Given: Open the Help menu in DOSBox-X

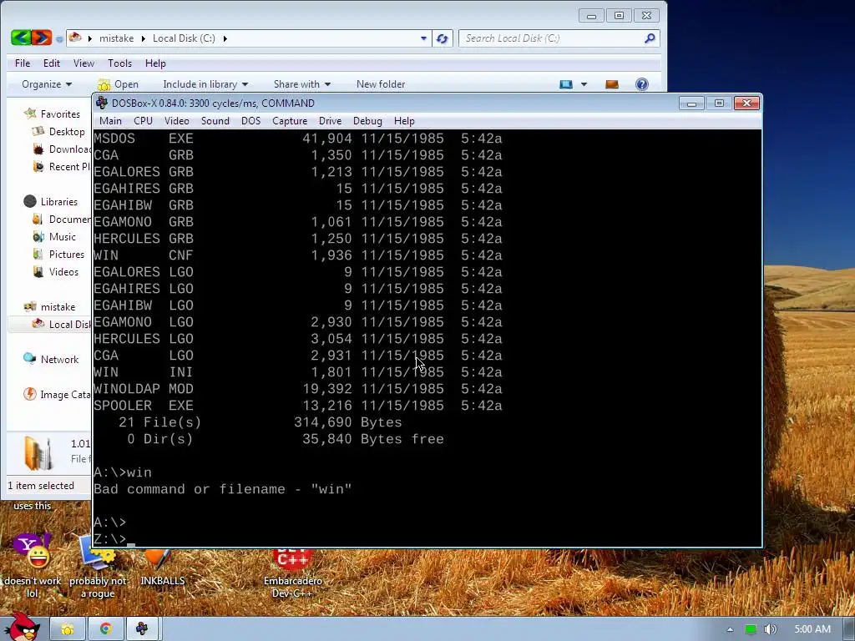Looking at the screenshot, I should click(x=404, y=121).
